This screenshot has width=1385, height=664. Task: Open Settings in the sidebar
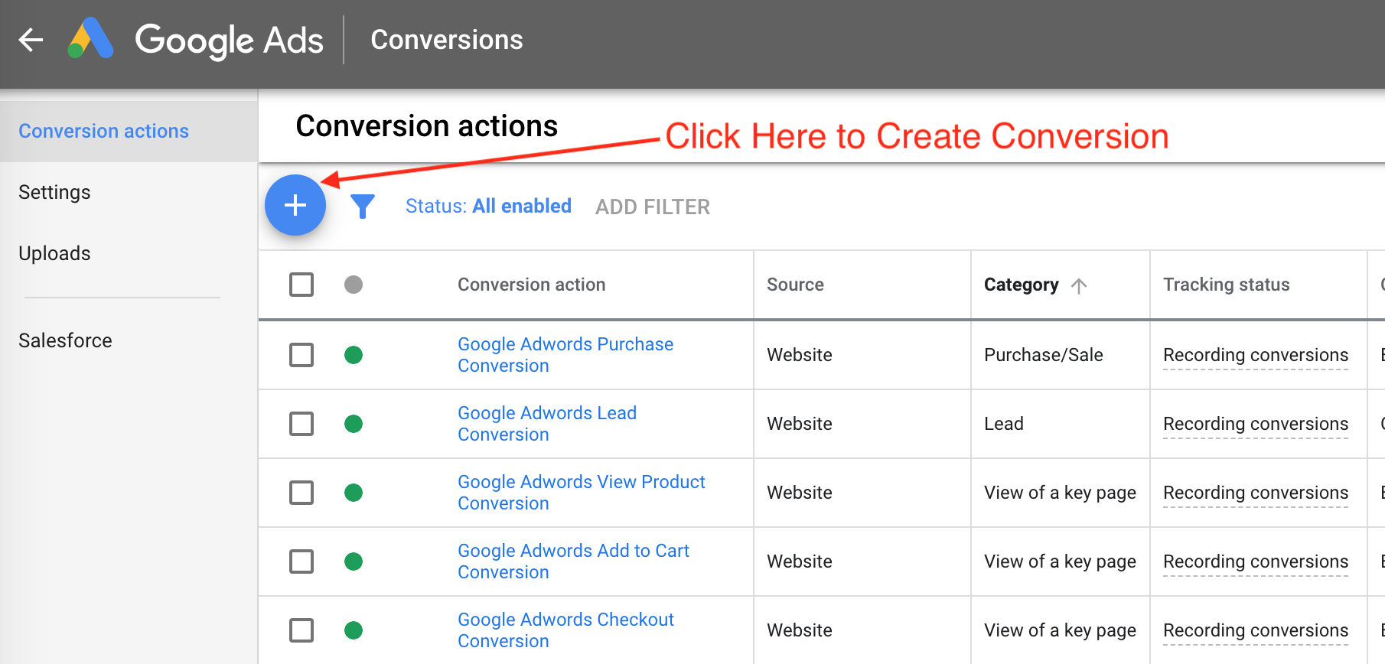[54, 192]
